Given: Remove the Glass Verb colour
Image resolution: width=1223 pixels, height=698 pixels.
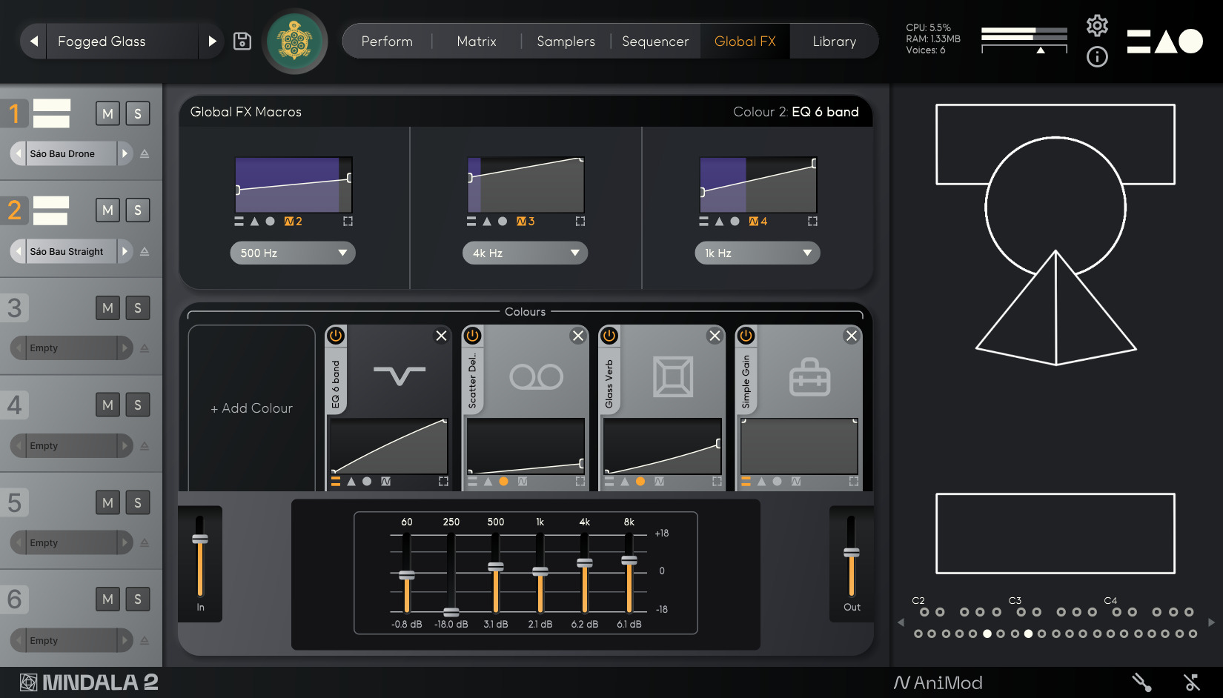Looking at the screenshot, I should click(x=715, y=336).
